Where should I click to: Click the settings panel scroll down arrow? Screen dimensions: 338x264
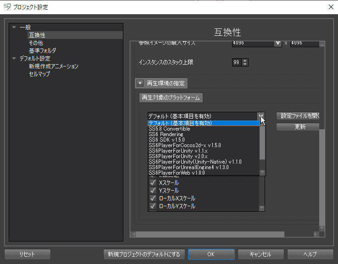pos(322,228)
